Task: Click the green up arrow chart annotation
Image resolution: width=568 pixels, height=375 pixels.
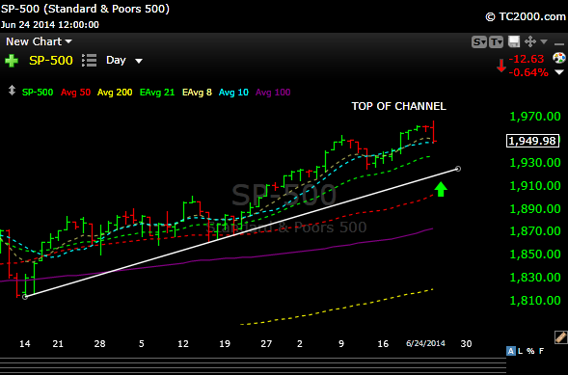Action: [x=441, y=189]
